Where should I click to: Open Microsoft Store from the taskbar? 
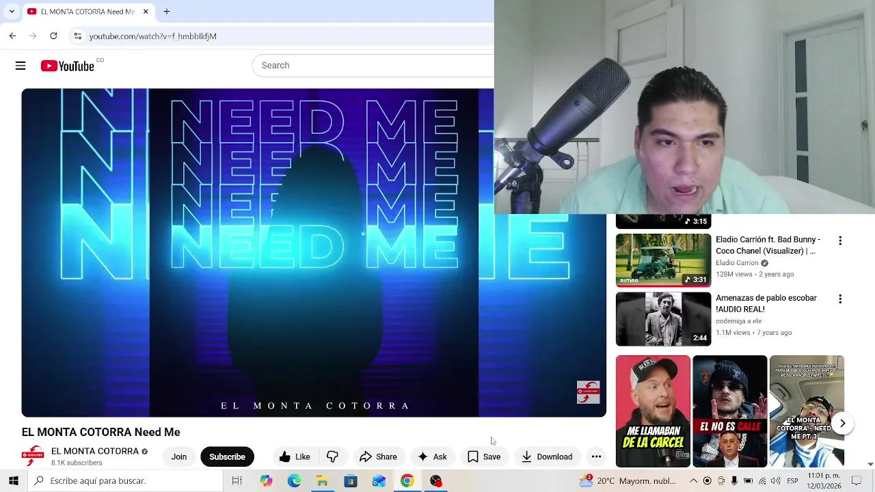click(x=350, y=481)
